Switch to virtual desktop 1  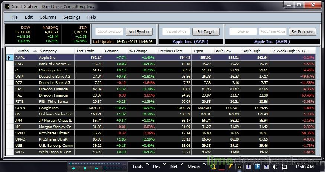tap(248, 166)
